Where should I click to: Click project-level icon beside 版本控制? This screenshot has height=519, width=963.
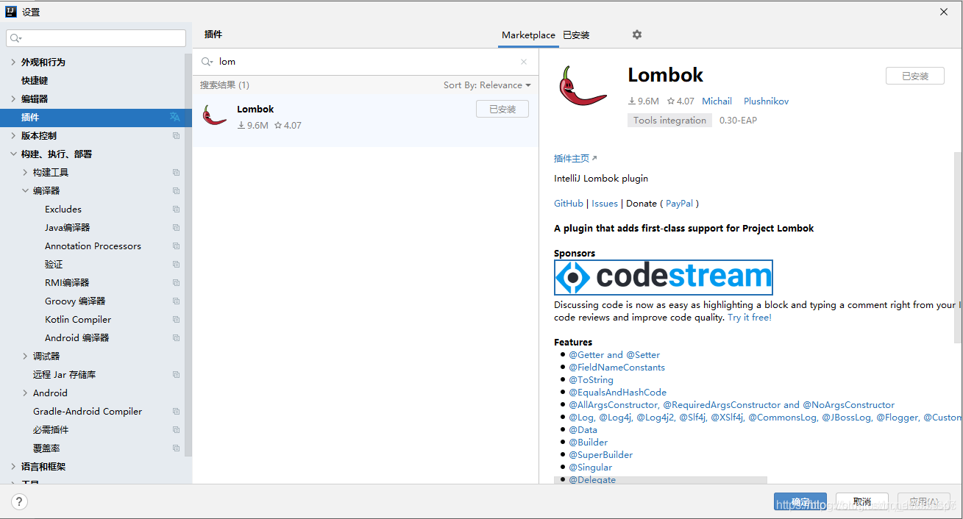[x=176, y=135]
